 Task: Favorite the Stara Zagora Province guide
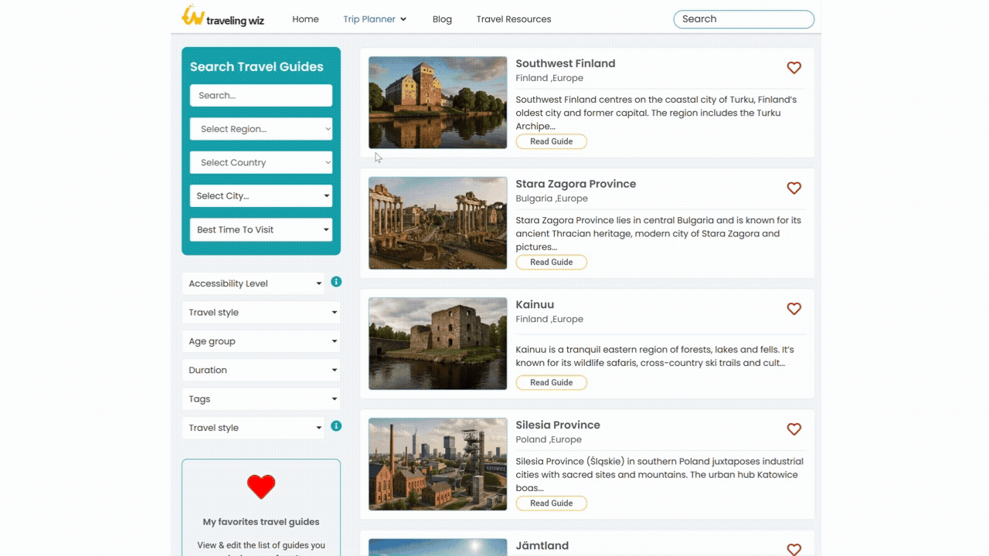pos(794,188)
